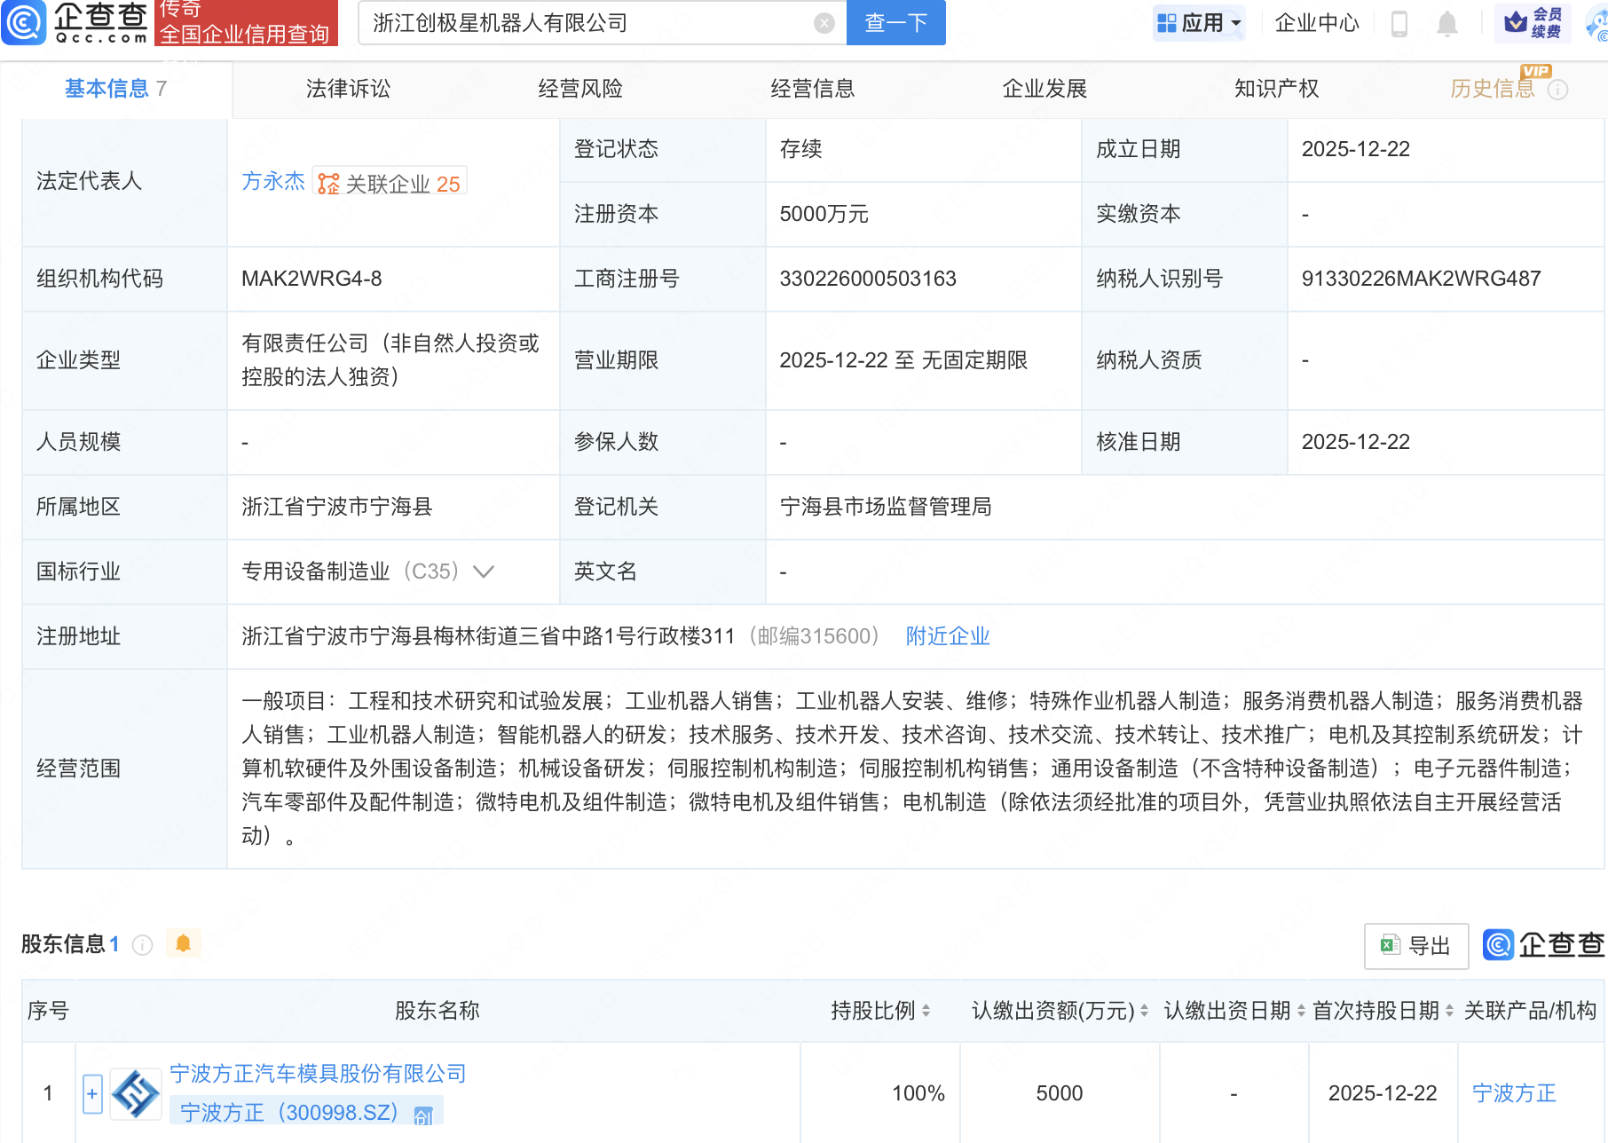Screen dimensions: 1608x1143
Task: Click the 宁波方正 shareholder logo thumbnail
Action: tap(136, 1093)
